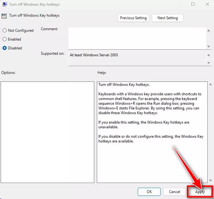Click the 'Options:' label
214x199 pixels.
pos(8,73)
